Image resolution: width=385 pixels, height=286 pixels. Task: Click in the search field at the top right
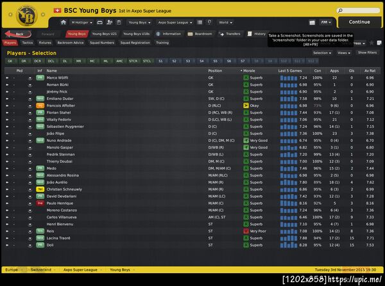tap(359, 10)
